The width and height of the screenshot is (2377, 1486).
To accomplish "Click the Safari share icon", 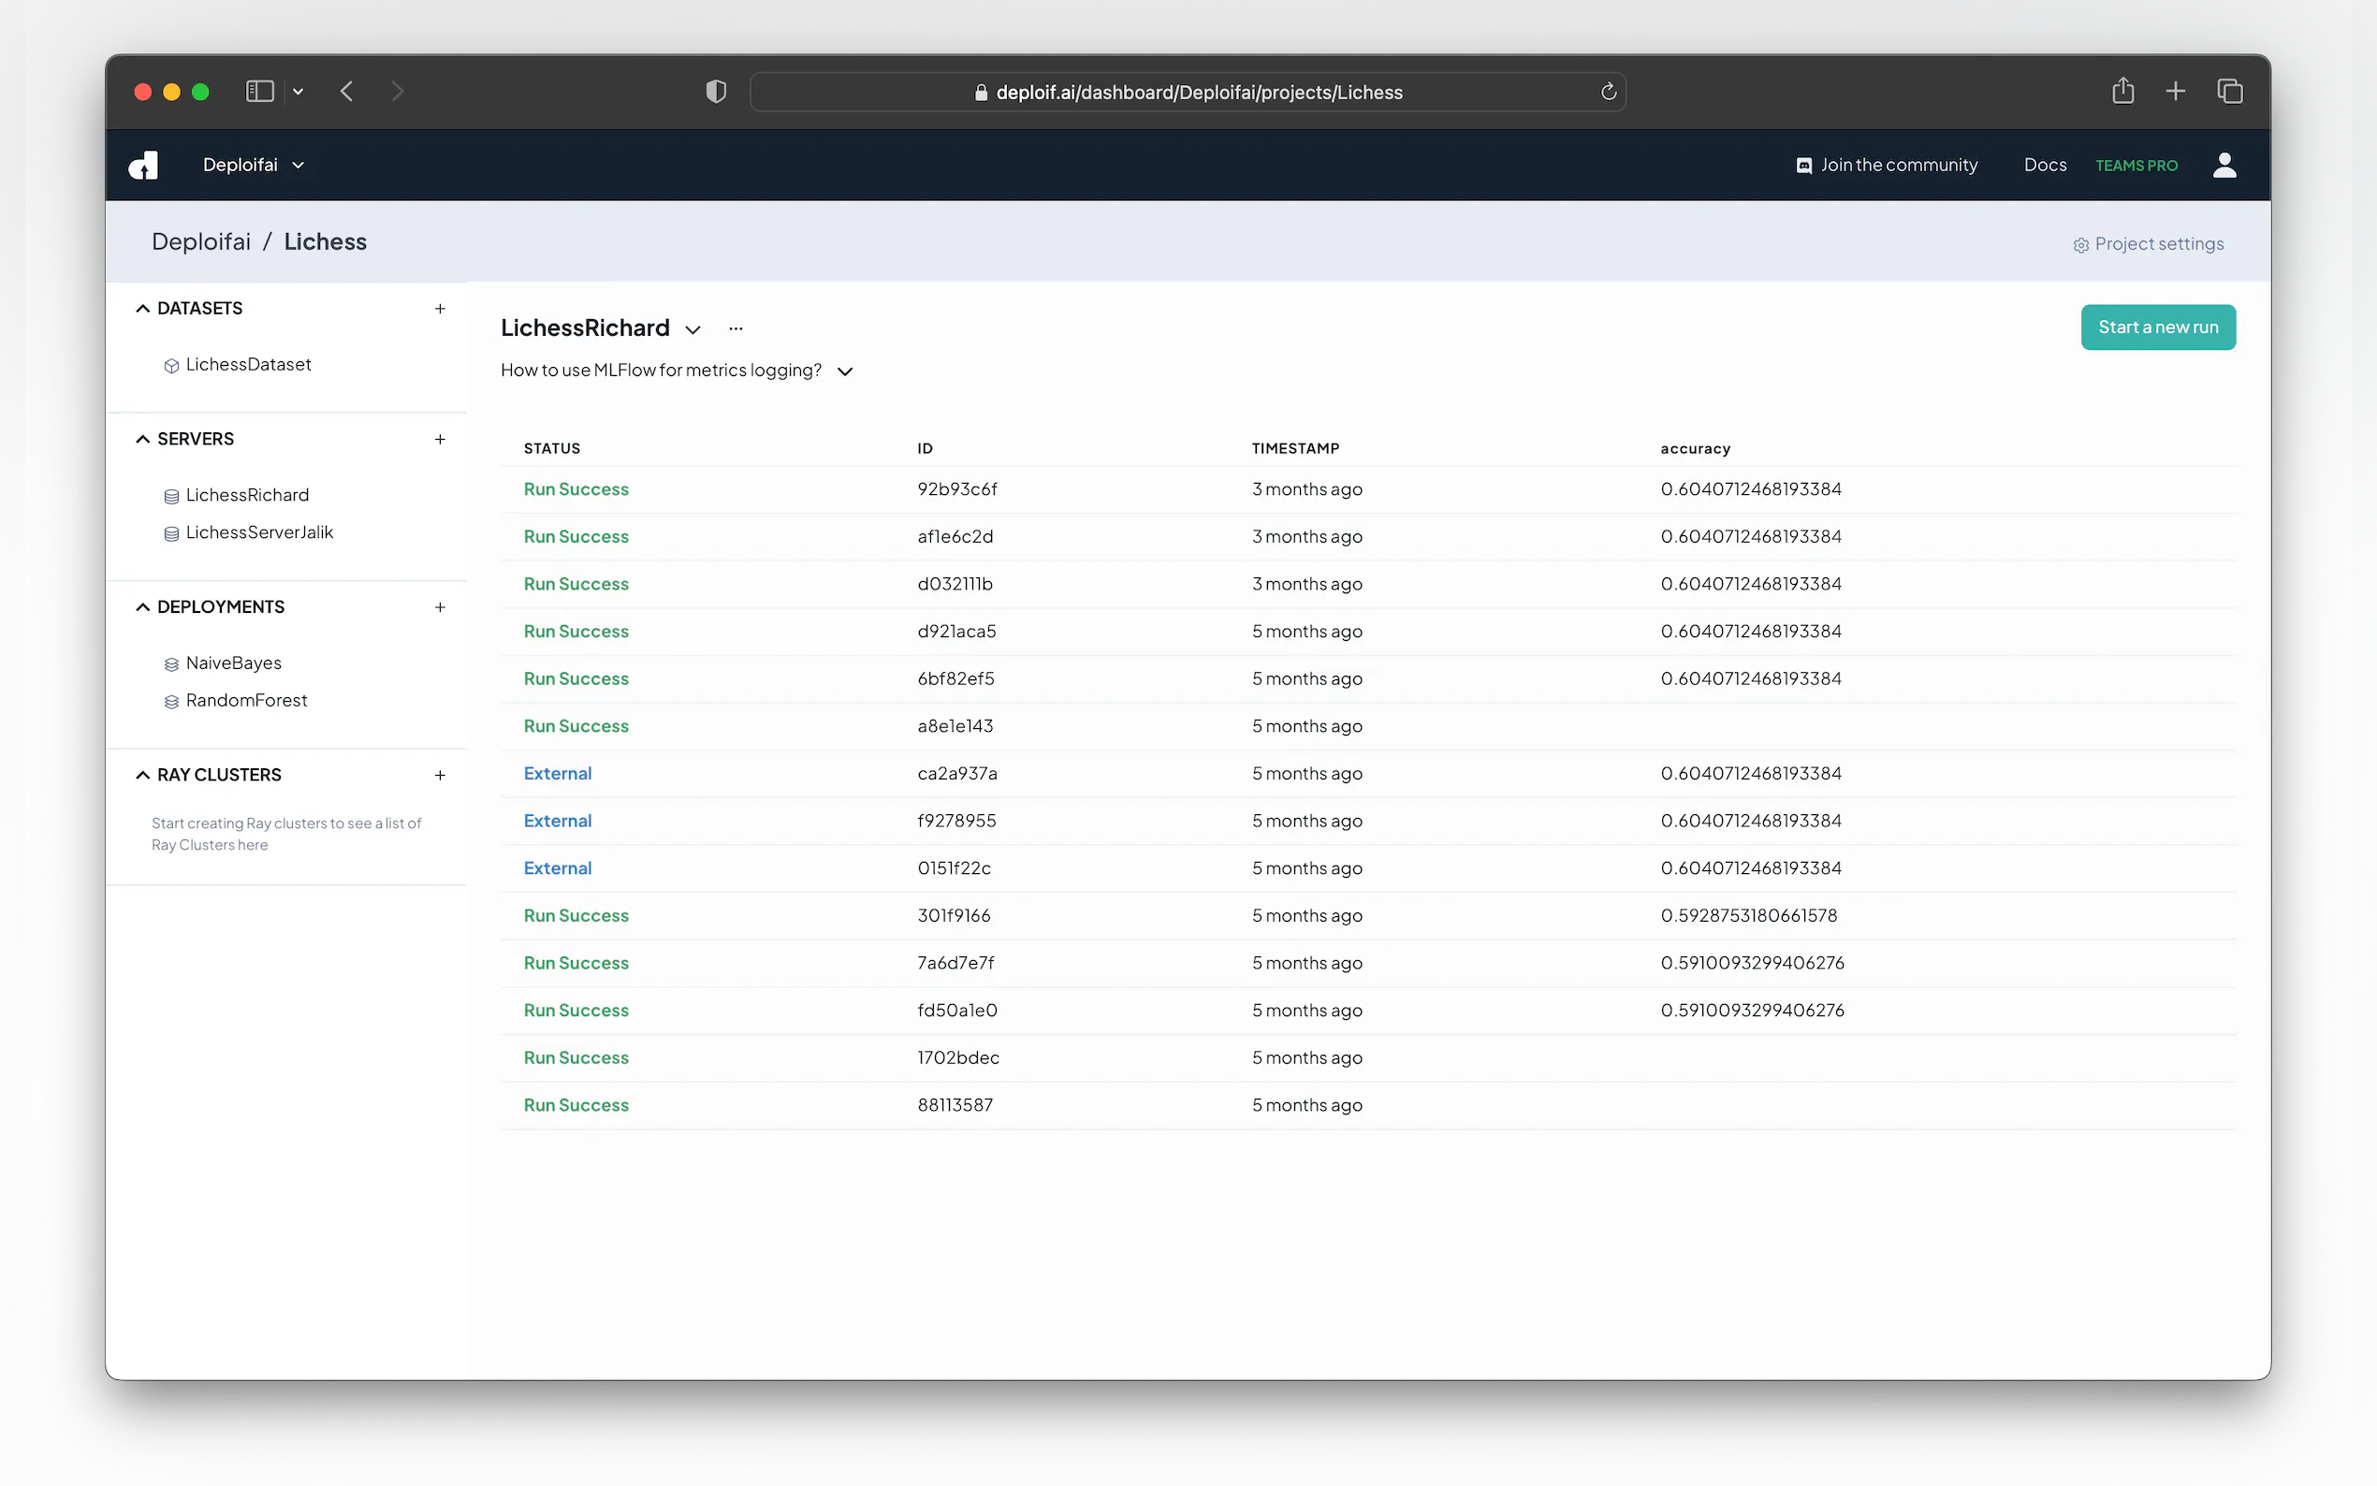I will point(2122,92).
